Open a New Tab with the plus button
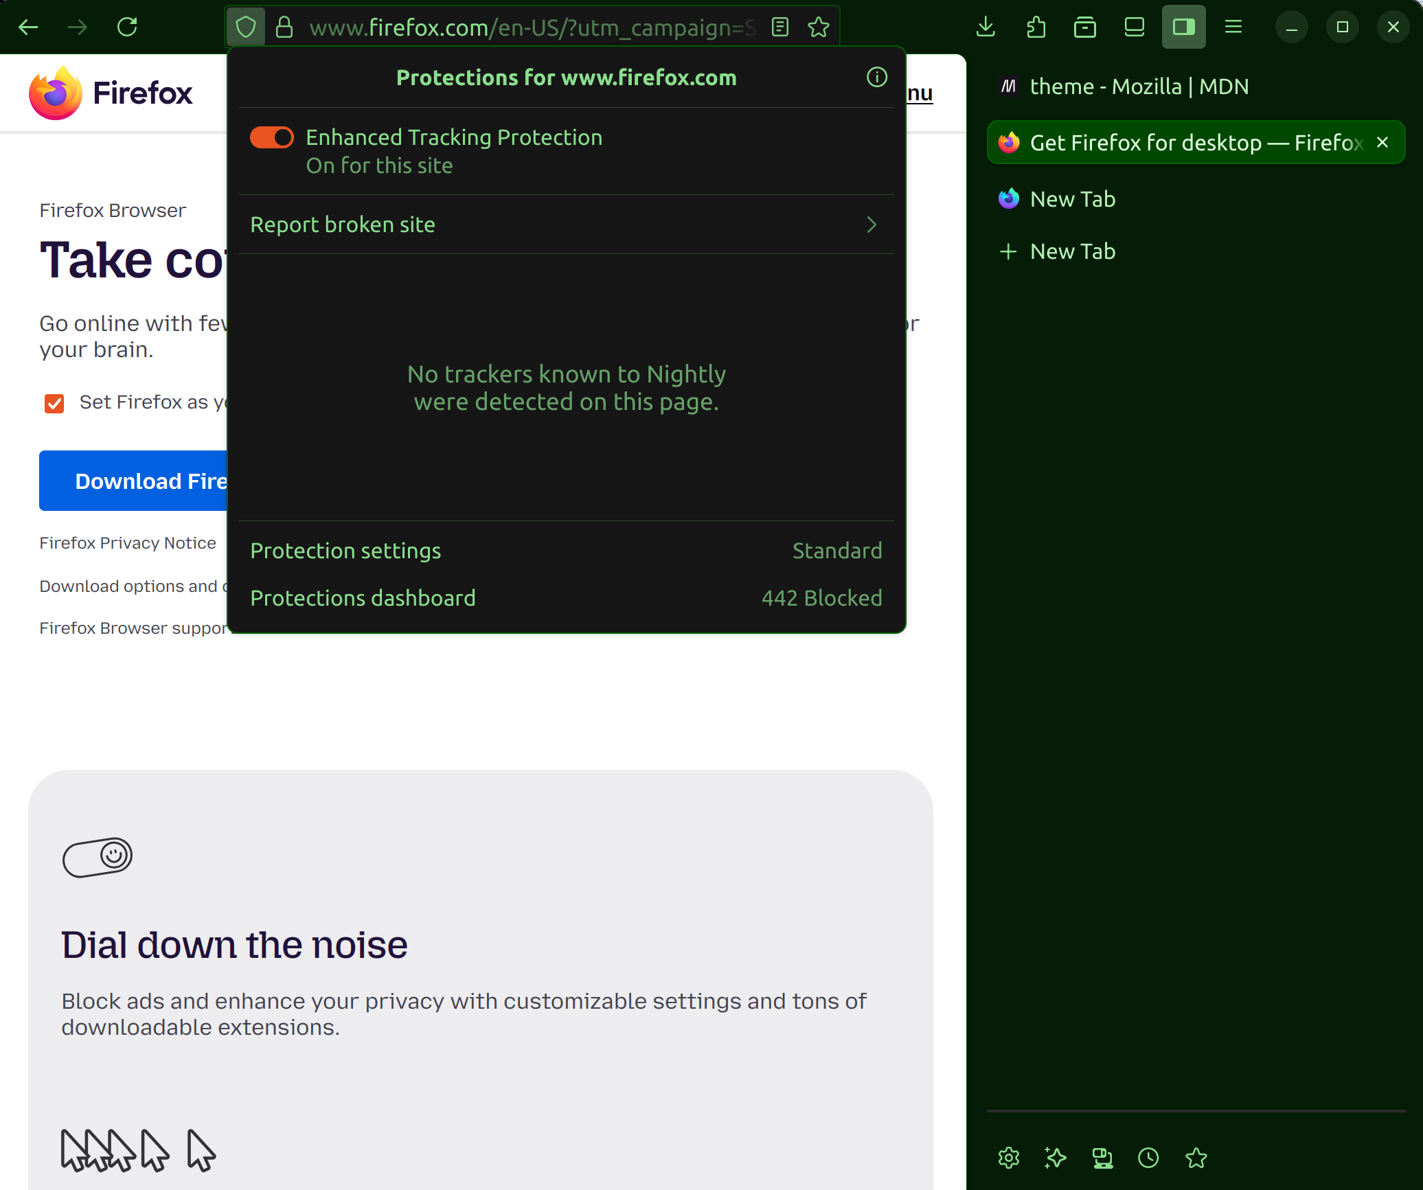Viewport: 1423px width, 1190px height. point(1008,251)
